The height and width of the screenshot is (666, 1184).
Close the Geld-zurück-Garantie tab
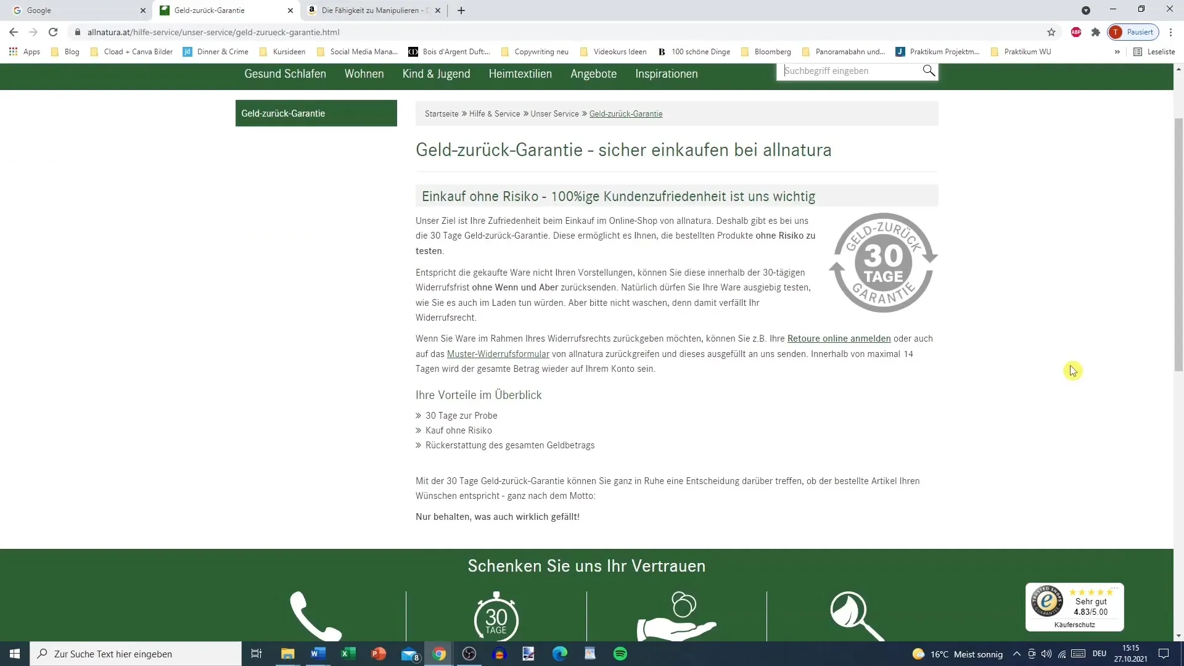290,10
